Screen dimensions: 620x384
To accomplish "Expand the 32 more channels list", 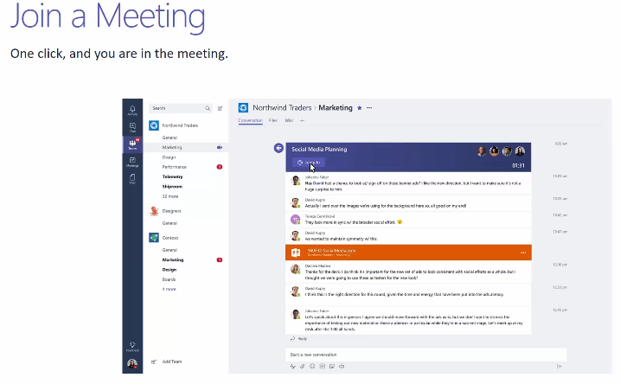I will coord(169,195).
